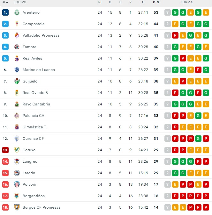Viewport: 212px width, 215px height.
Task: Click the Real Avilés crest
Action: 17,58
